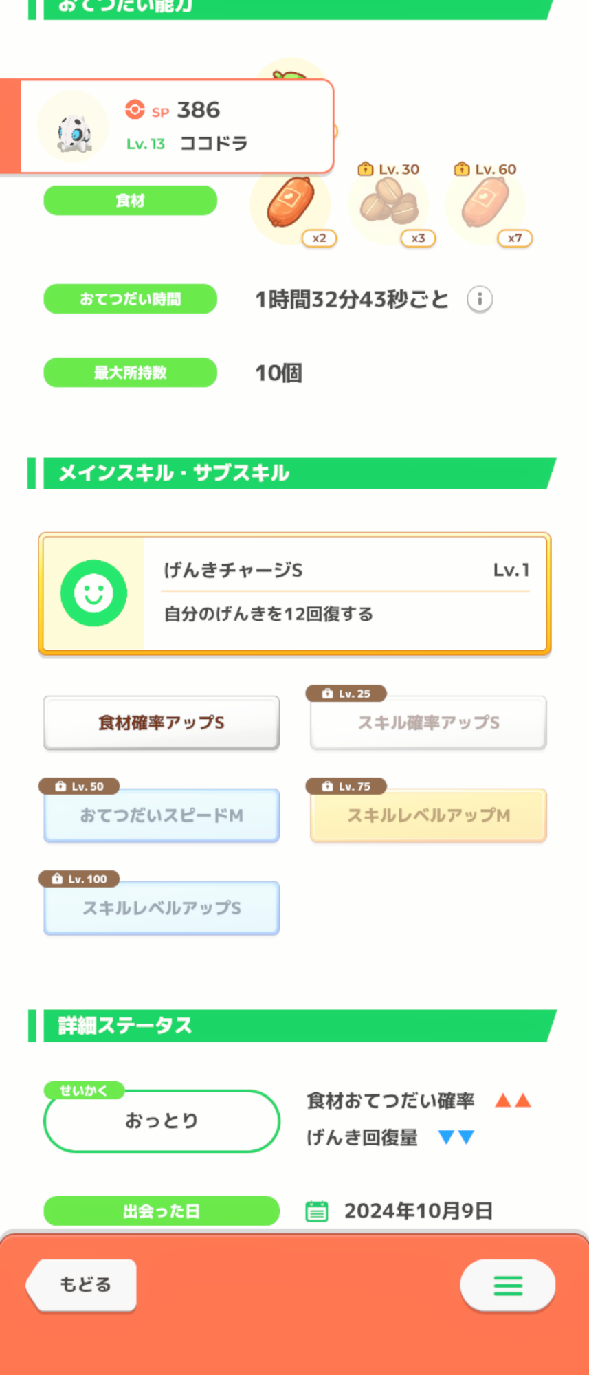This screenshot has height=1375, width=589.
Task: Tap the locked スキル確率アップS sub skill
Action: click(428, 723)
